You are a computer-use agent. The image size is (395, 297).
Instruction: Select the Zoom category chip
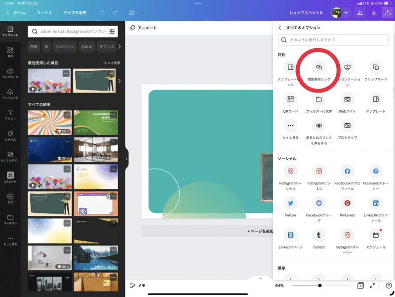(87, 46)
